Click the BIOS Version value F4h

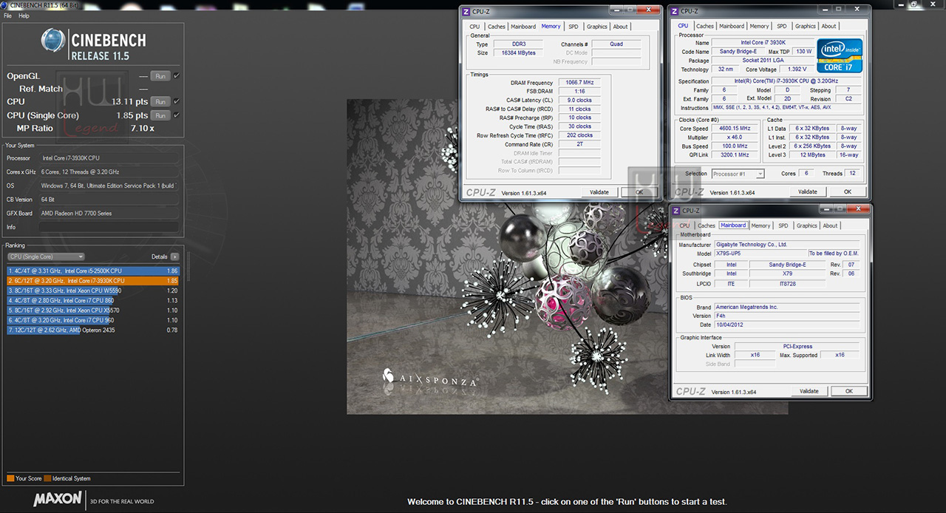786,316
